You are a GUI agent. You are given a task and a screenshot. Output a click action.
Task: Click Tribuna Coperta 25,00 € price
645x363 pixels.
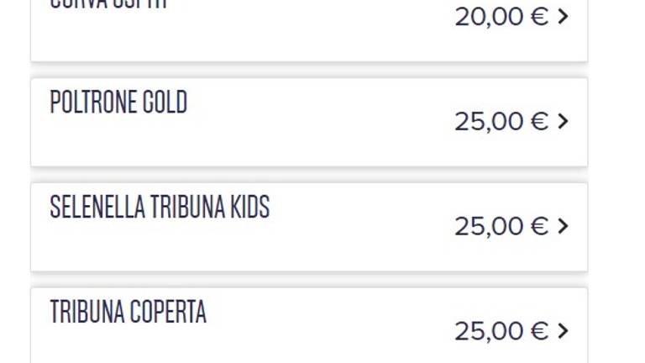pyautogui.click(x=501, y=332)
